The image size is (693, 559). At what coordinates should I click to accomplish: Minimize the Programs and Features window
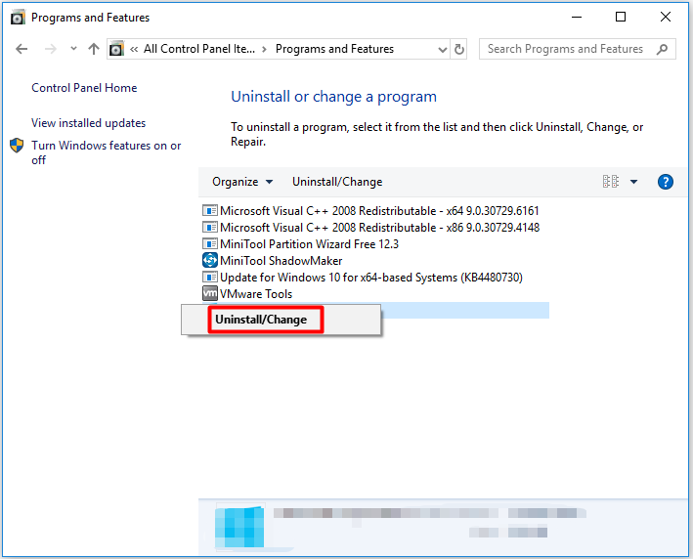point(577,18)
